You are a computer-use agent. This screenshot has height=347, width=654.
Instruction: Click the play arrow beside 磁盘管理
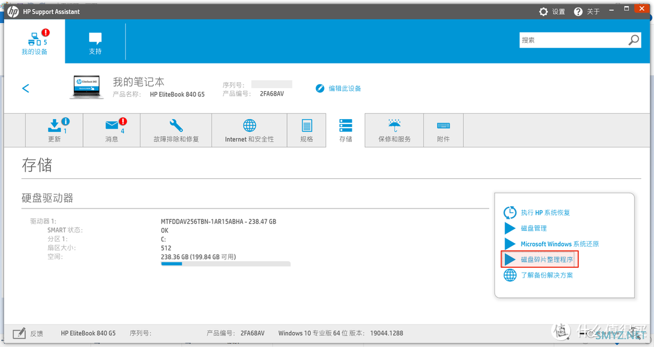click(x=510, y=229)
